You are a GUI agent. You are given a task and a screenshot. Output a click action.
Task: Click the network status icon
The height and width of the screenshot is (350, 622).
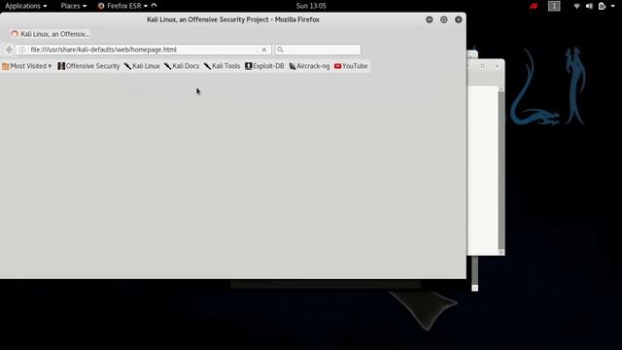(x=576, y=6)
